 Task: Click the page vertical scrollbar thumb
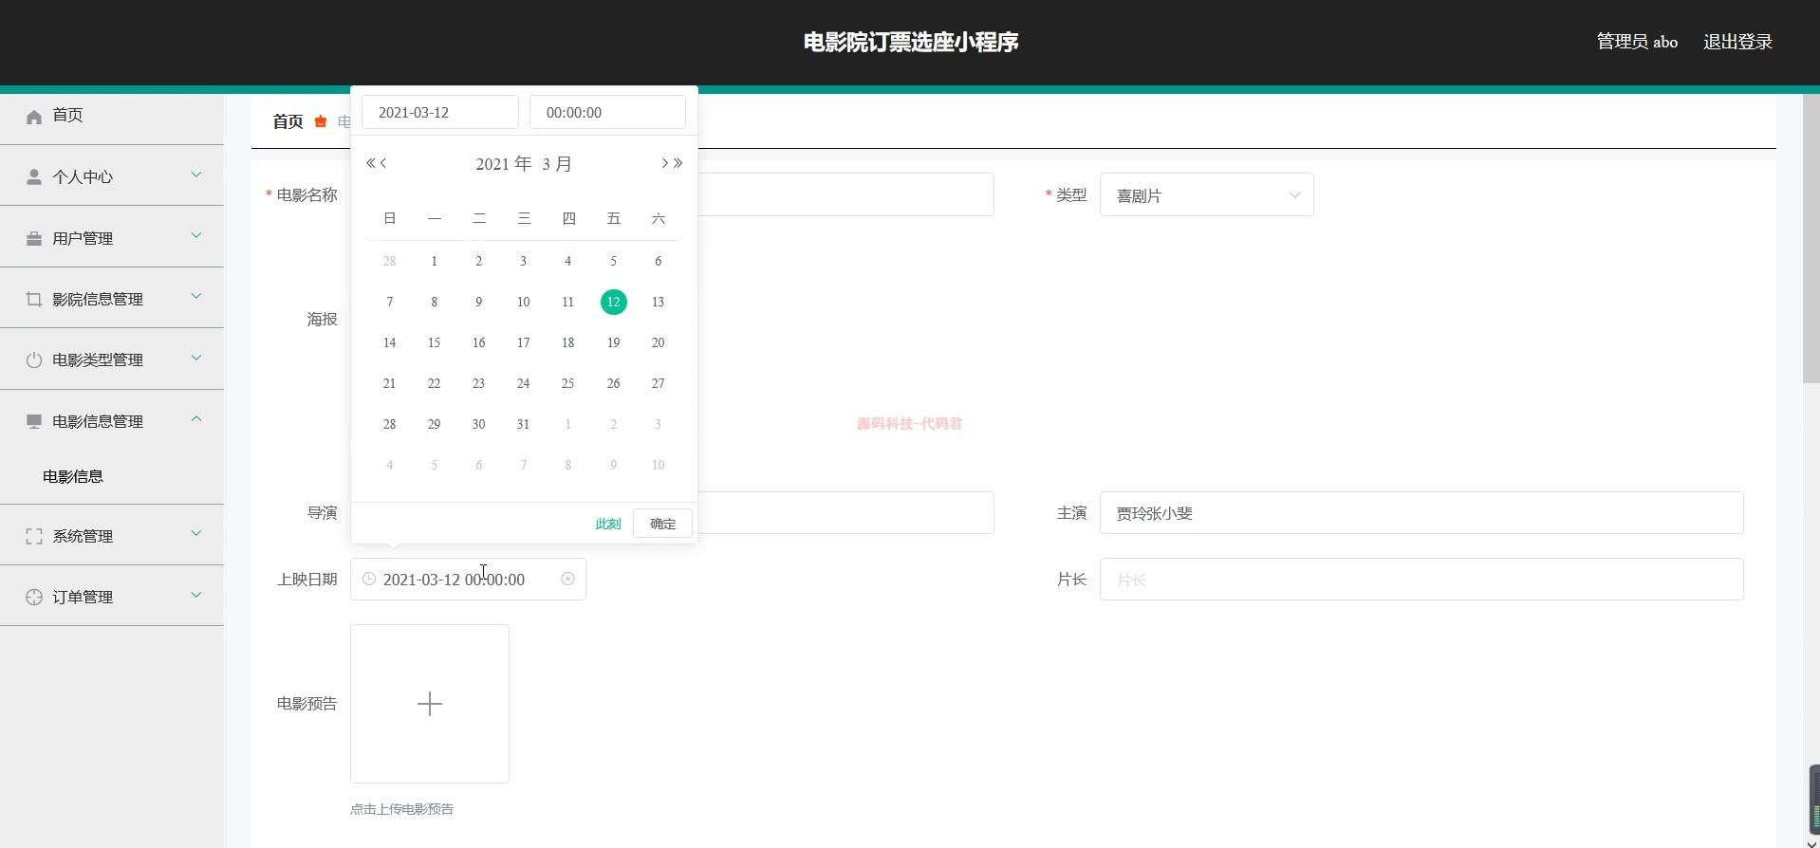(x=1811, y=239)
